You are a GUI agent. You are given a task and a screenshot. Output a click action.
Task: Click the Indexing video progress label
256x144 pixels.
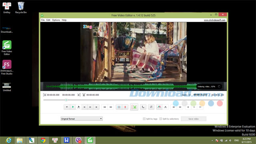click(x=206, y=86)
